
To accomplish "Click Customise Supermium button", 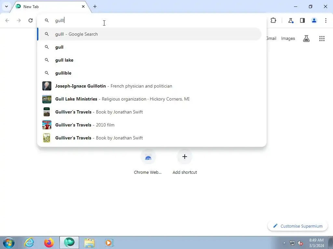I will [298, 226].
